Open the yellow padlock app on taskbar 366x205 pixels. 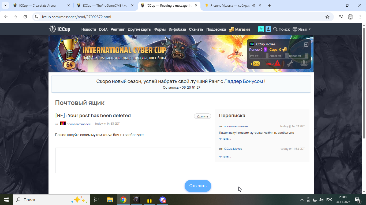[150, 200]
